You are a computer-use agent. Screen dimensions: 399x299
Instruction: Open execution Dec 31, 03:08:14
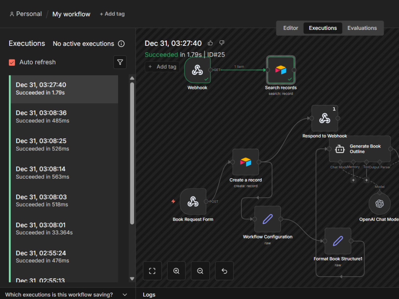63,173
